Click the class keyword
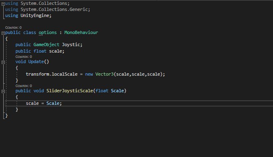 point(30,32)
